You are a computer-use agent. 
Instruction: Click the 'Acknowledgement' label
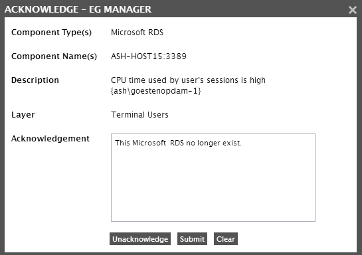point(50,139)
